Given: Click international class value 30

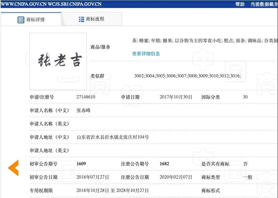Looking at the screenshot, I should coord(245,97).
